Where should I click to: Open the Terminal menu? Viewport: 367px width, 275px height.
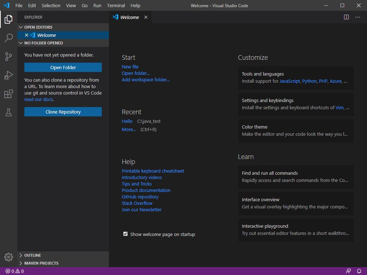[x=116, y=5]
